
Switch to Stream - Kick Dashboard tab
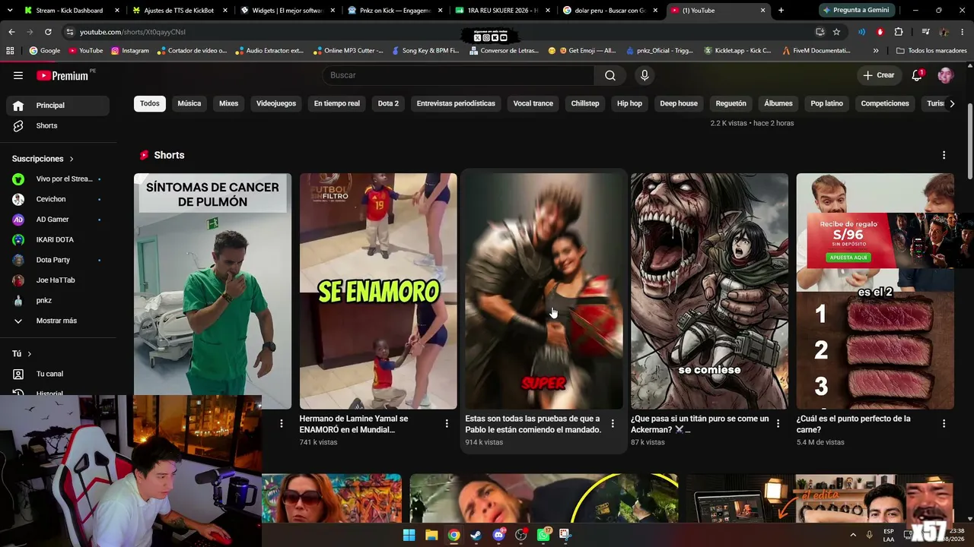pos(68,11)
